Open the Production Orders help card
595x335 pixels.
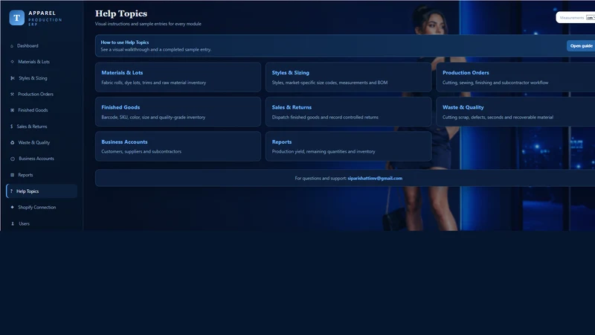click(x=515, y=77)
